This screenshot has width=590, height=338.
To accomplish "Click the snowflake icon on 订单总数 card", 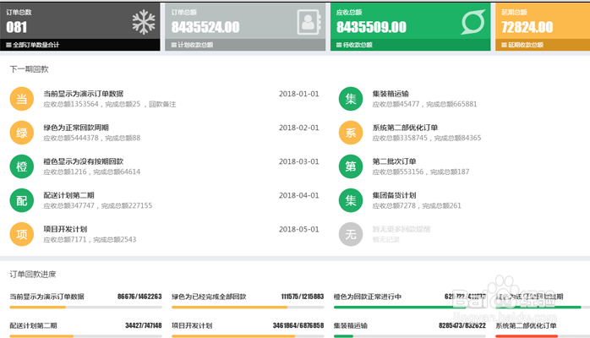I will click(x=144, y=22).
